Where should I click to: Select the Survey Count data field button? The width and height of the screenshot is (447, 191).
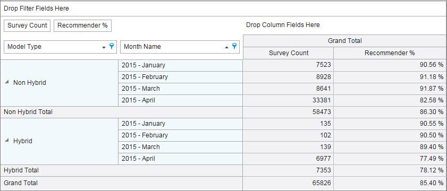coord(27,25)
